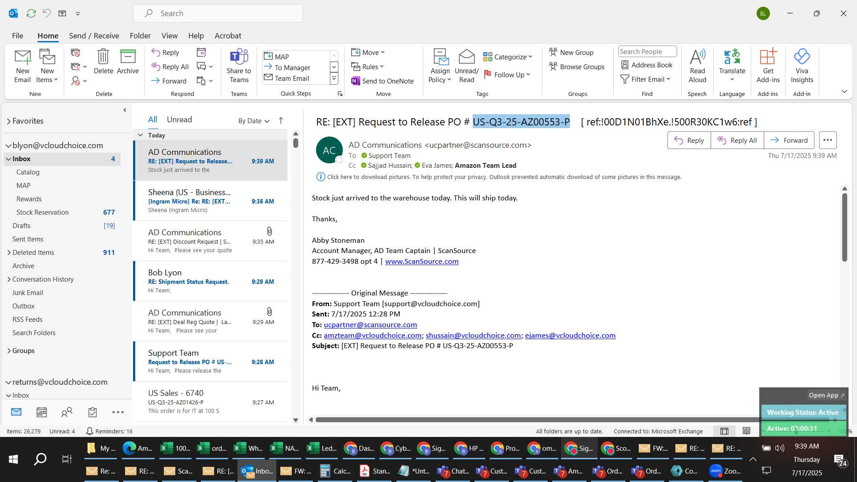The height and width of the screenshot is (482, 857).
Task: Click Browse Groups
Action: pyautogui.click(x=577, y=66)
